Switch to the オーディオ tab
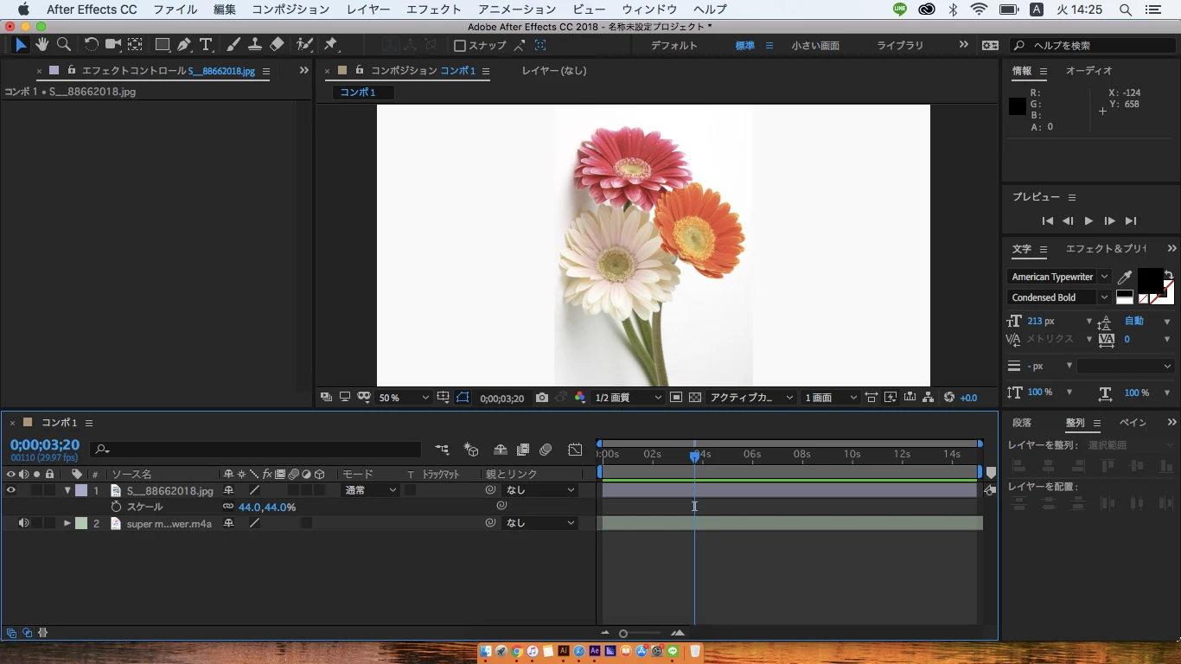Viewport: 1181px width, 664px height. tap(1088, 71)
